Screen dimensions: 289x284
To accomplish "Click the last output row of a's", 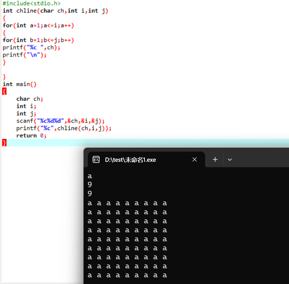I will tap(127, 275).
